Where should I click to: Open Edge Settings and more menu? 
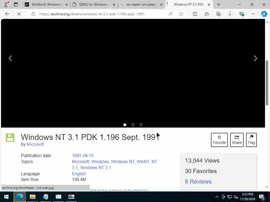pos(253,14)
